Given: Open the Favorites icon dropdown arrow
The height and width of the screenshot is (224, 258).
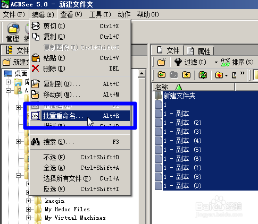Looking at the screenshot, I should pyautogui.click(x=226, y=75).
